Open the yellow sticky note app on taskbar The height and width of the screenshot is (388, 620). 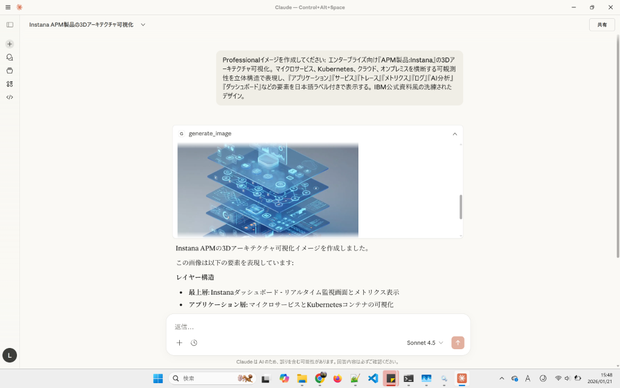(x=391, y=378)
